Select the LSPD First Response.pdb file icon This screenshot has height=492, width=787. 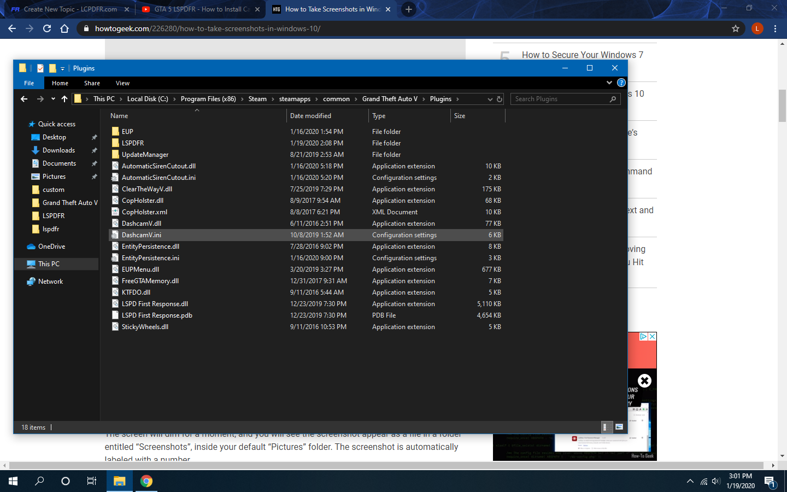[115, 315]
